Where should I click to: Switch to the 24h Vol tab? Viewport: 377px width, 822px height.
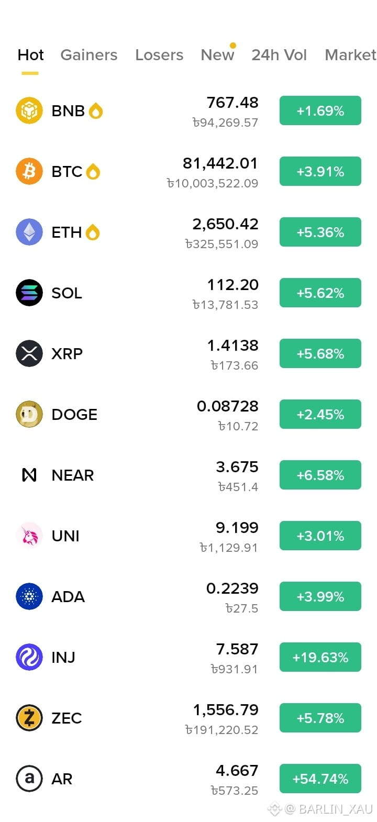pyautogui.click(x=279, y=55)
